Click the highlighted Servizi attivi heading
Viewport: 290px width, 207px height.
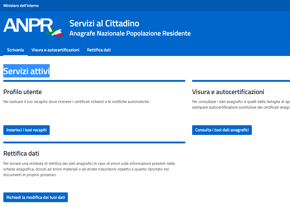click(26, 71)
